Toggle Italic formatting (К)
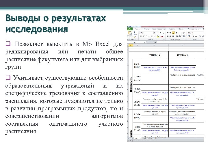Viewport: 208px width, 156px height. [x=144, y=36]
